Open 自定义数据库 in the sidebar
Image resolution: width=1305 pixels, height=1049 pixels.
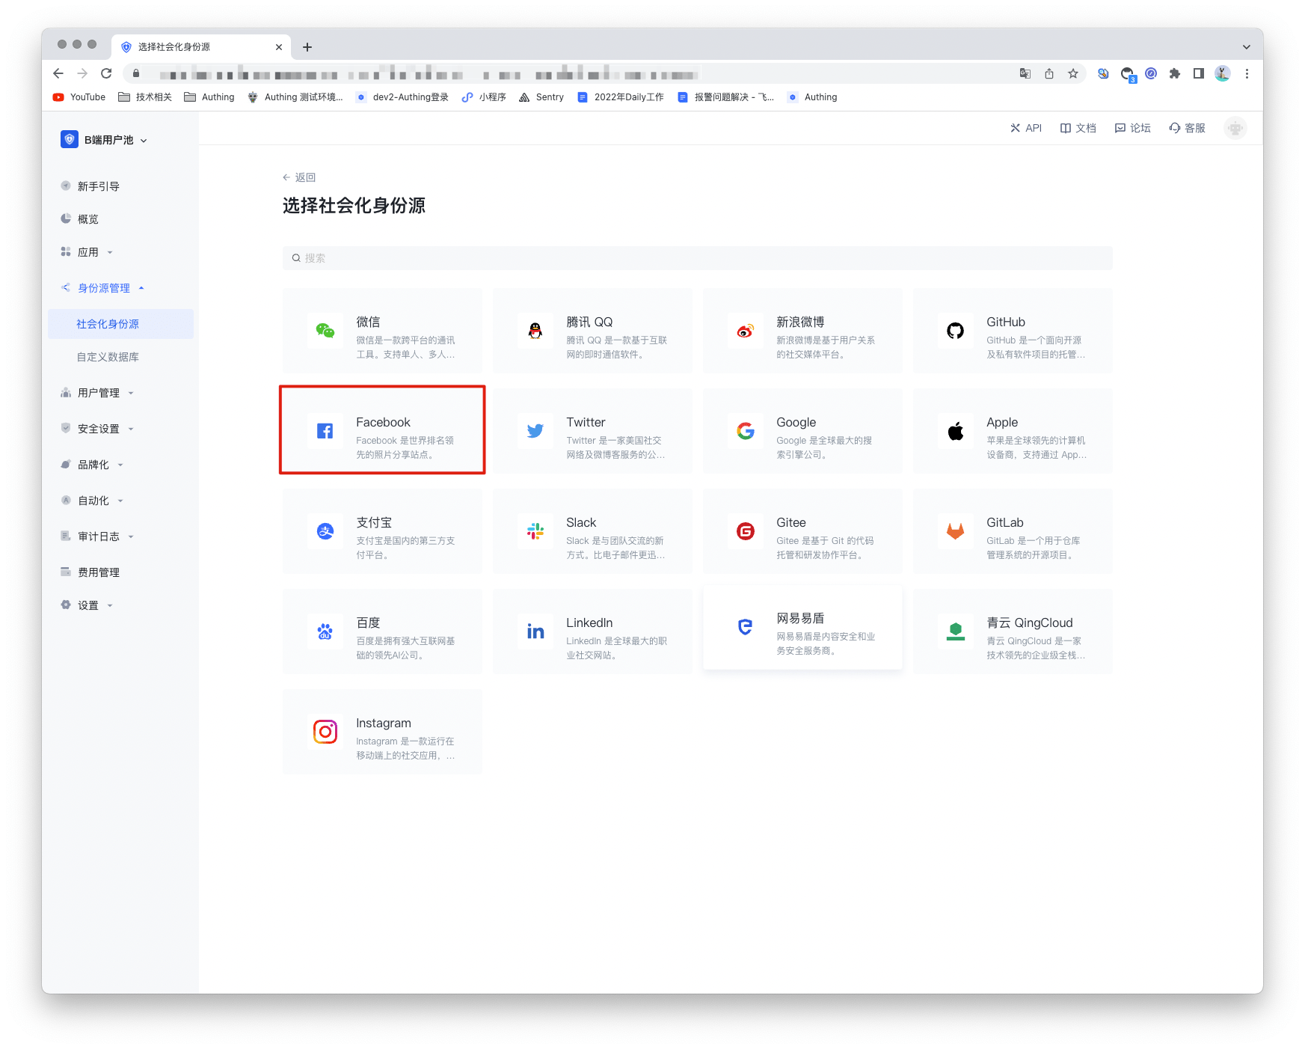coord(108,357)
